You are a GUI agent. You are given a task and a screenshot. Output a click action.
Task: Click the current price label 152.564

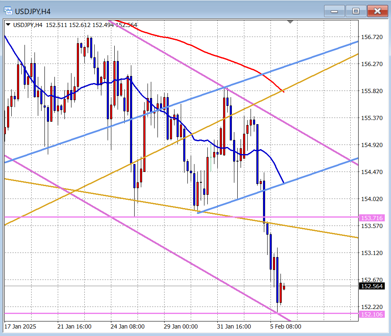372,286
